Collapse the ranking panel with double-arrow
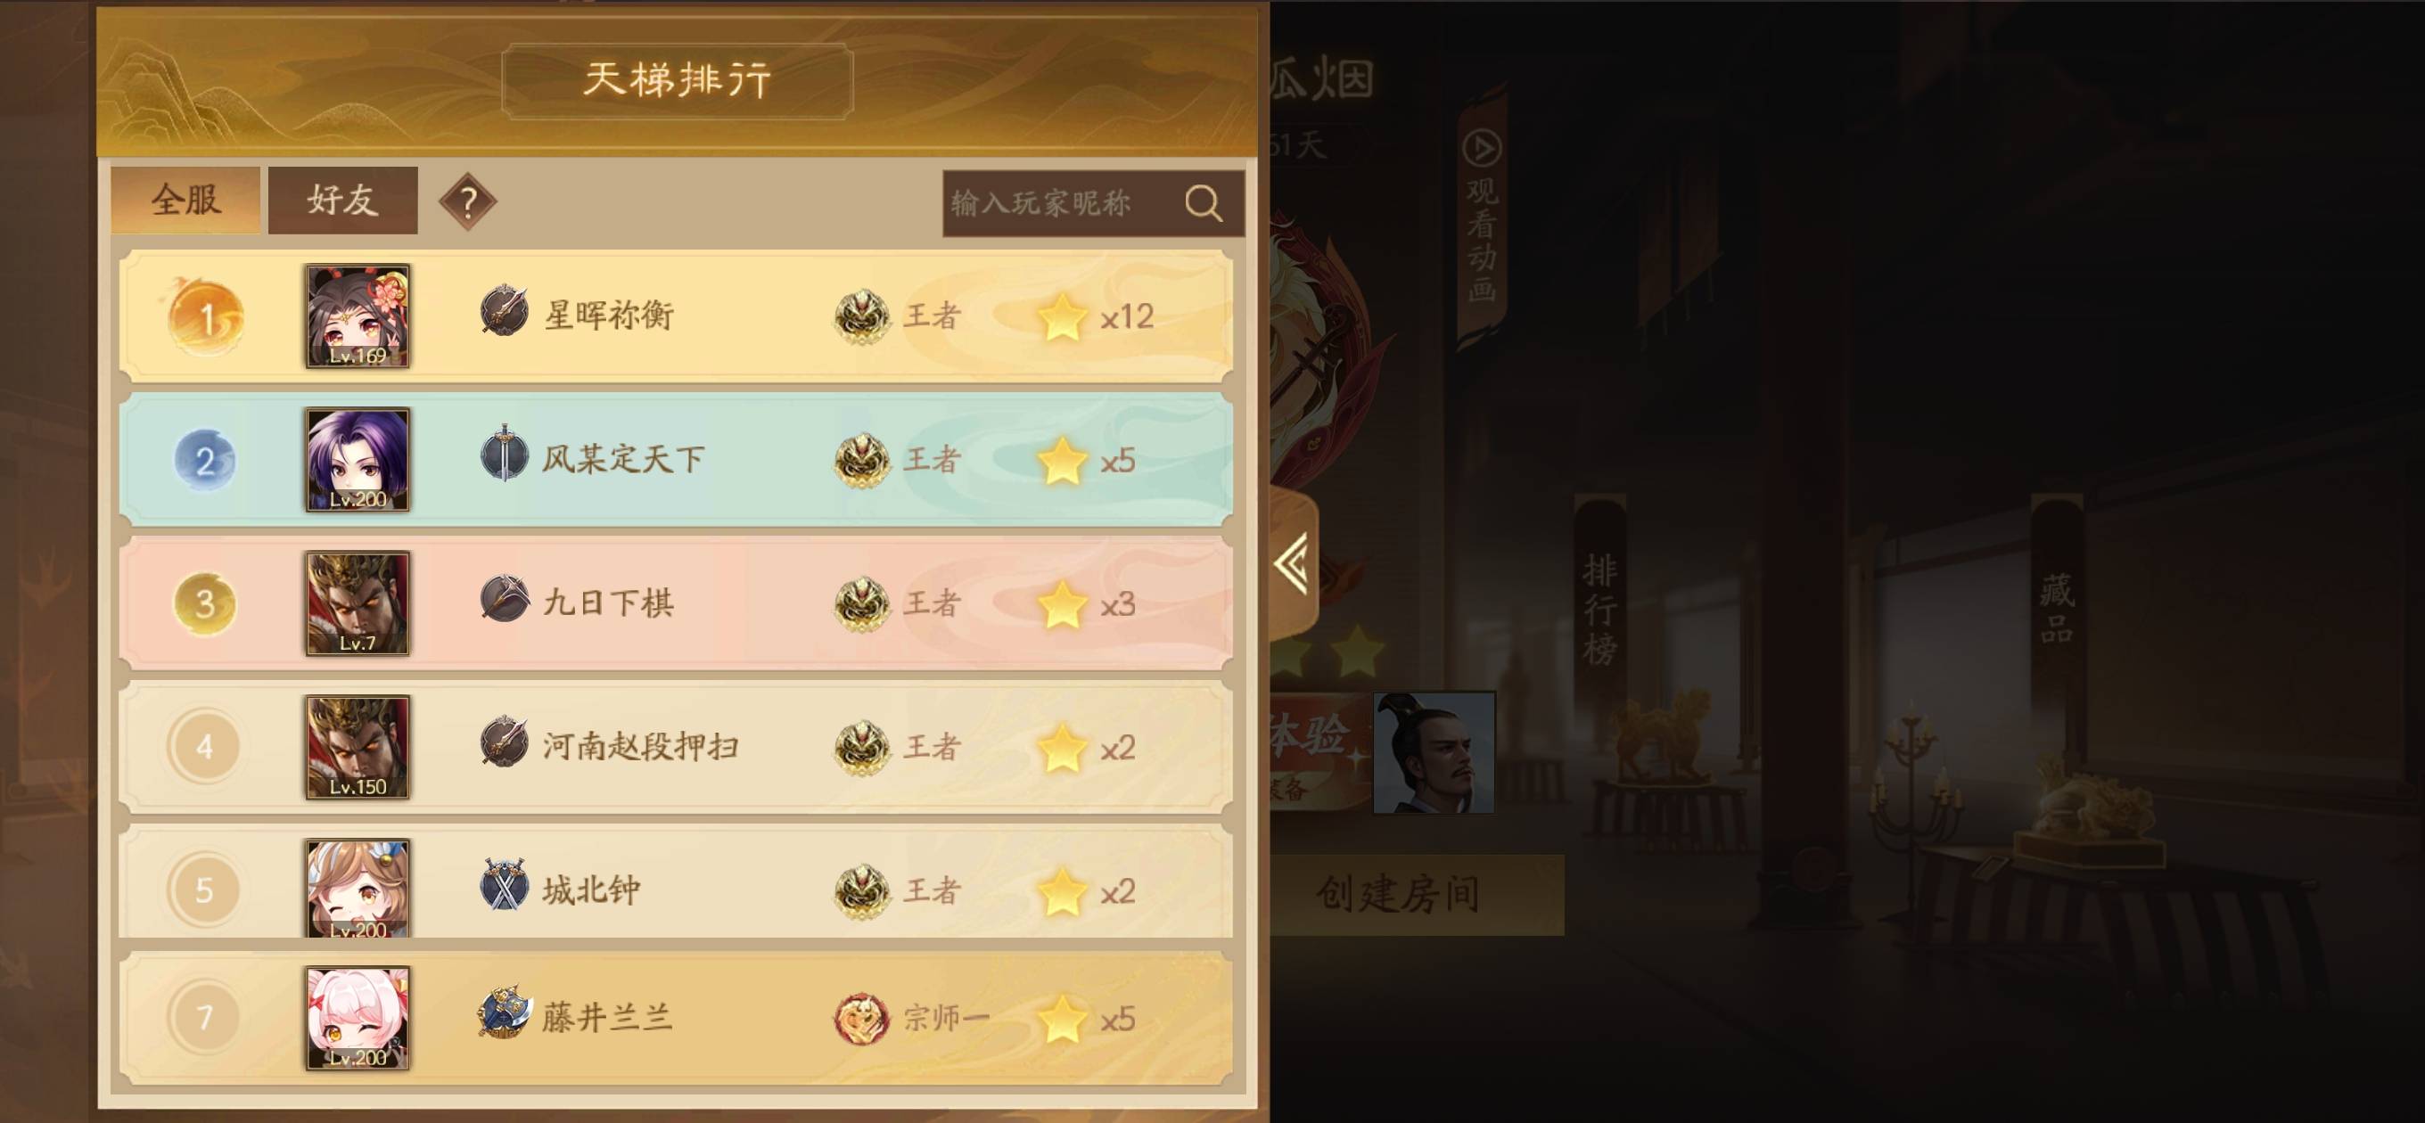 coord(1292,563)
